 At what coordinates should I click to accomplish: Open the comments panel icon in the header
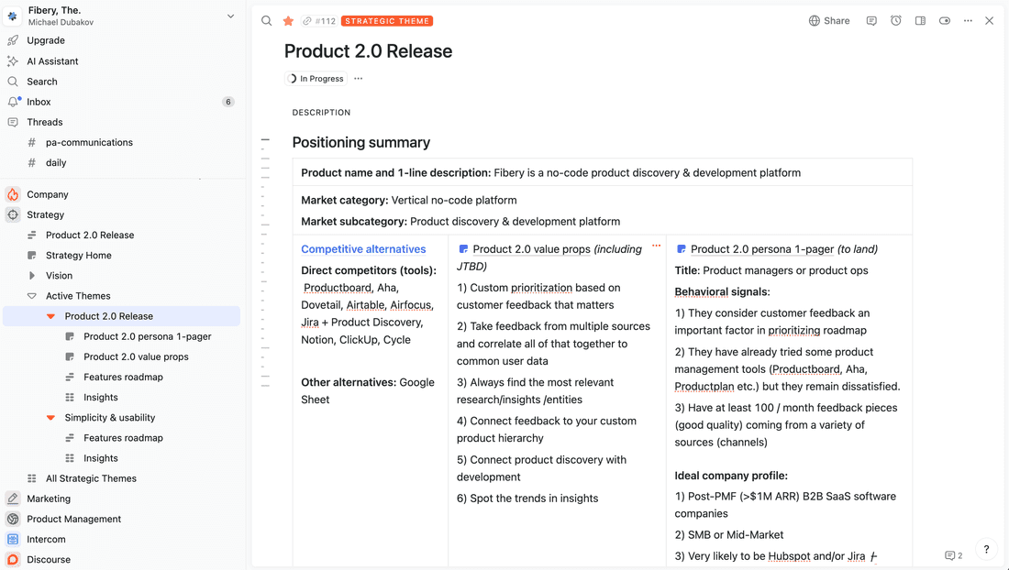pyautogui.click(x=871, y=21)
